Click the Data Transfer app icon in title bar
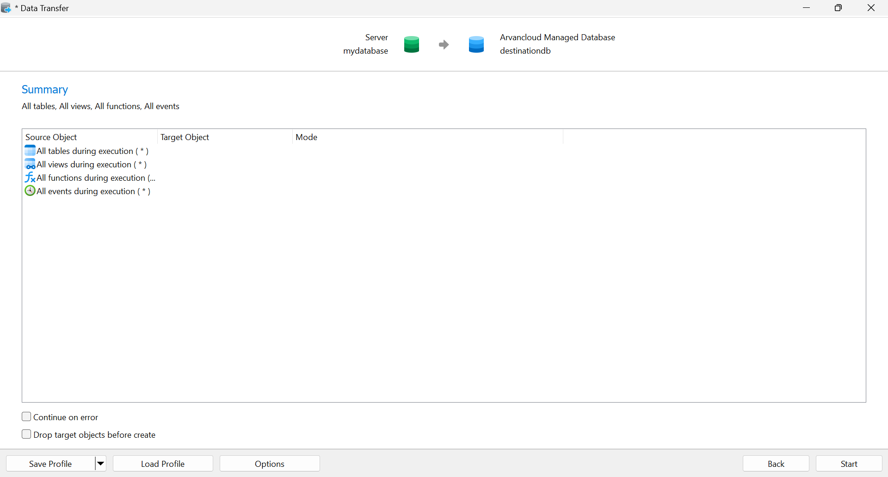The height and width of the screenshot is (477, 888). pyautogui.click(x=6, y=8)
